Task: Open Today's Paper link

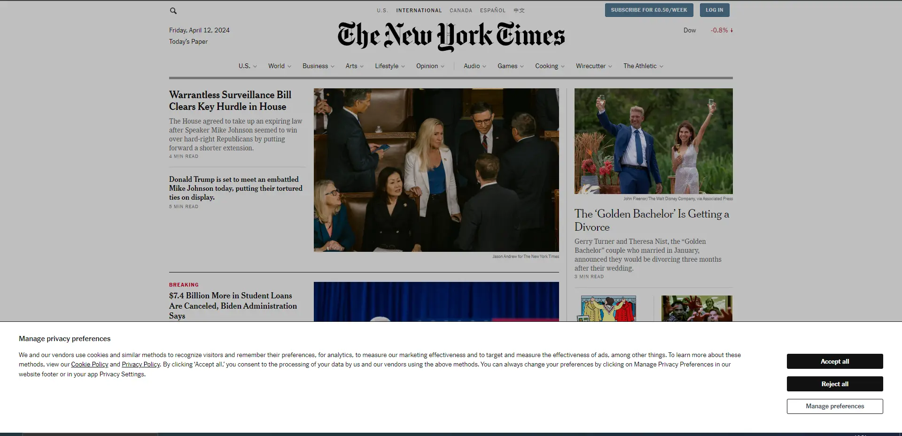Action: (188, 42)
